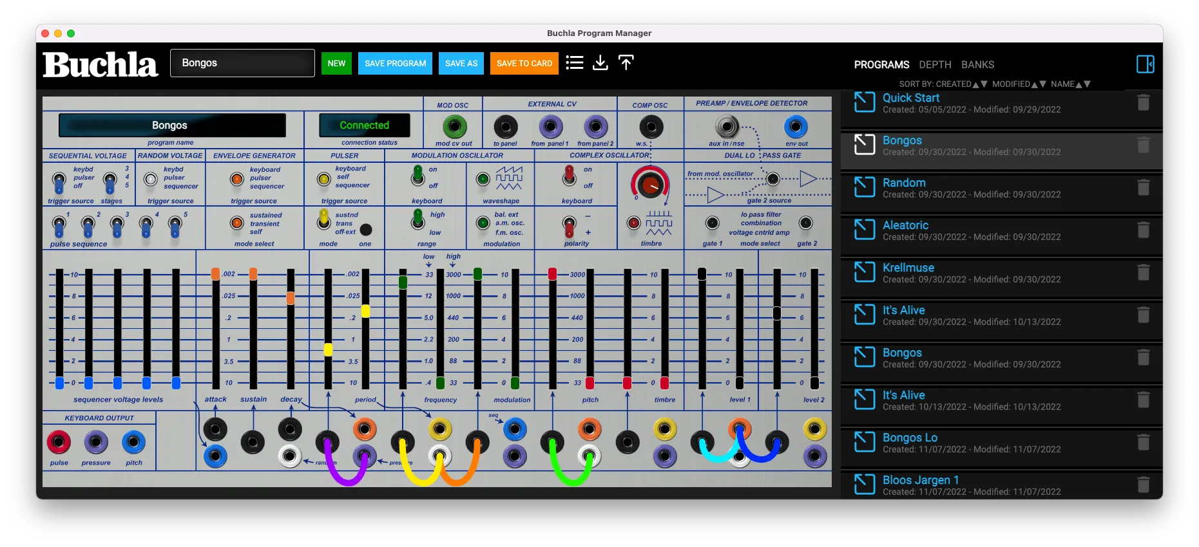The height and width of the screenshot is (547, 1199).
Task: Sort programs by Name ascending arrow
Action: coord(1079,84)
